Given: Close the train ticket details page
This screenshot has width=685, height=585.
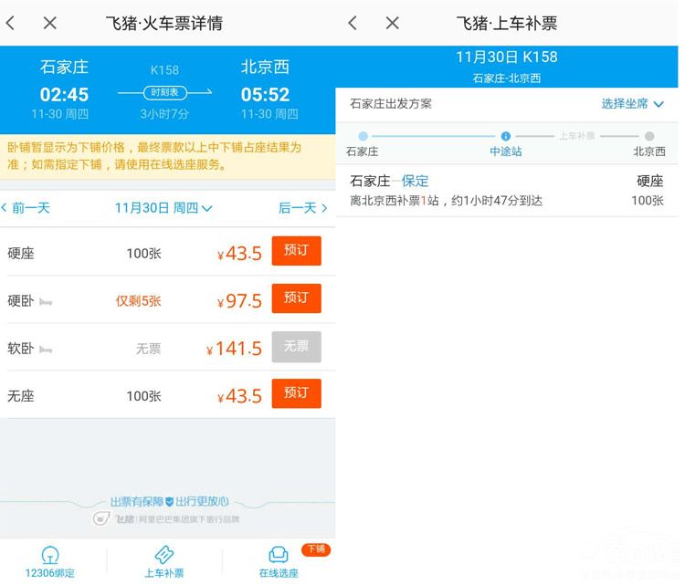Looking at the screenshot, I should tap(50, 23).
